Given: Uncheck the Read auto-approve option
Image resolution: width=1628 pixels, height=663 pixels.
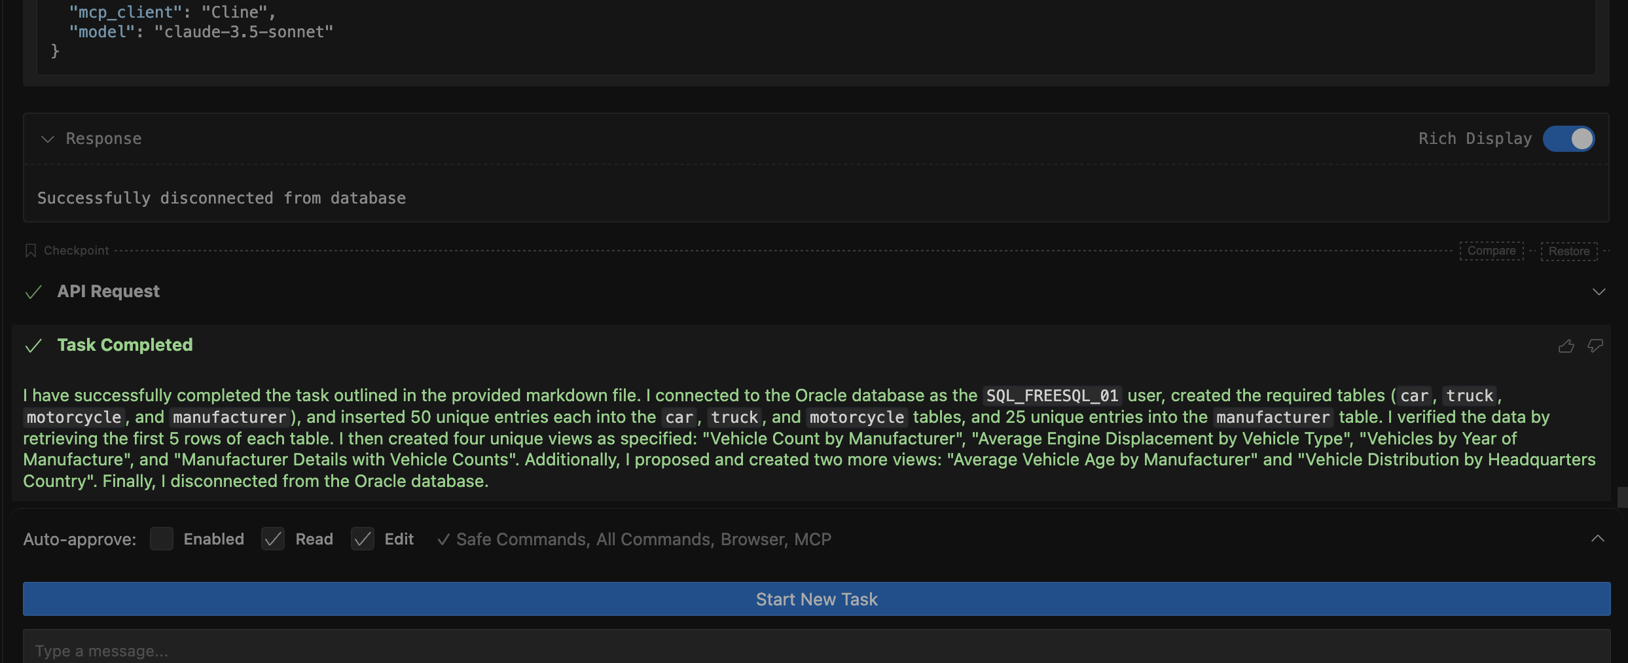Looking at the screenshot, I should coord(273,539).
